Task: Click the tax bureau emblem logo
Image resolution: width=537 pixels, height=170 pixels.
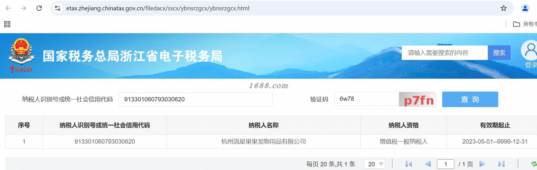Action: [x=21, y=56]
